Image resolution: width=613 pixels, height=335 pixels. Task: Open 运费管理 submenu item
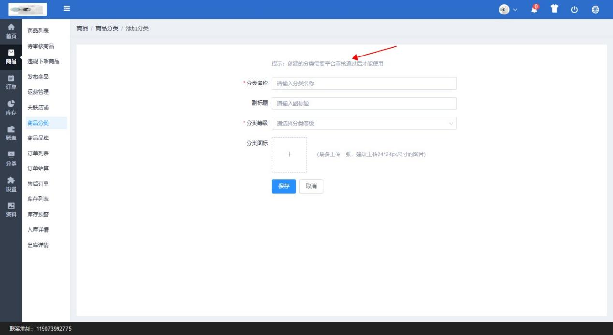coord(38,92)
